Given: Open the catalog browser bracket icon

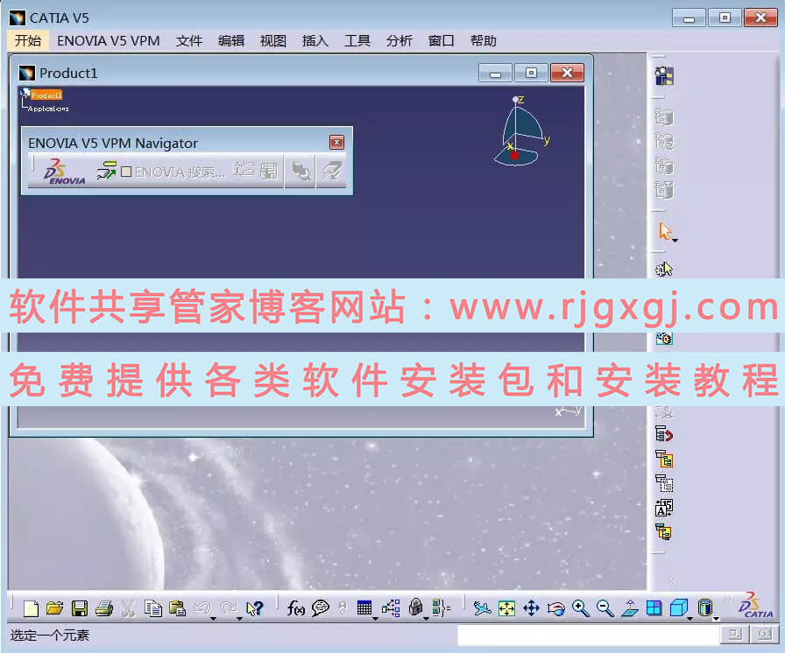Looking at the screenshot, I should (x=441, y=608).
